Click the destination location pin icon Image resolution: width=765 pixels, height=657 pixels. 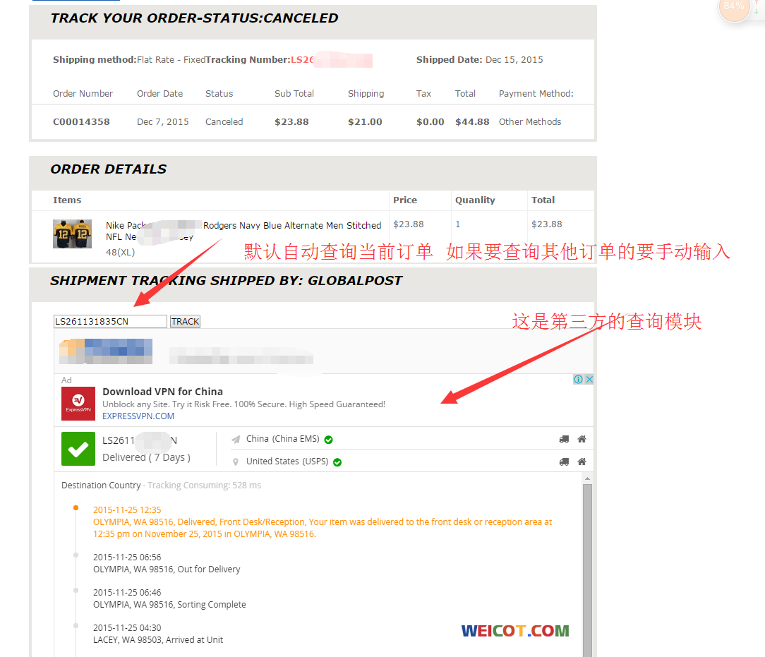click(236, 462)
